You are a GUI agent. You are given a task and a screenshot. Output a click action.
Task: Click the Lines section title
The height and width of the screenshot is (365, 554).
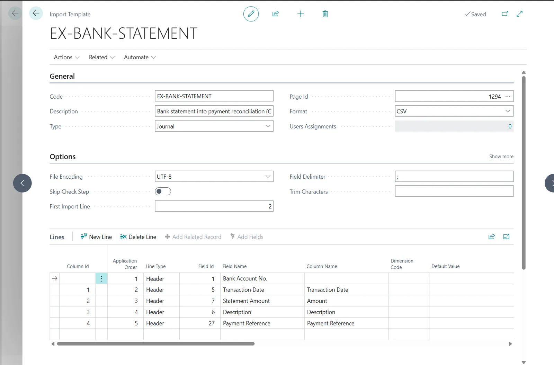[57, 237]
